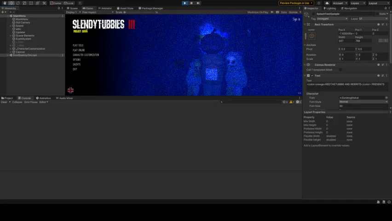Open Free Aspect dropdown
Viewport: 392px width, 221px height.
coord(98,12)
